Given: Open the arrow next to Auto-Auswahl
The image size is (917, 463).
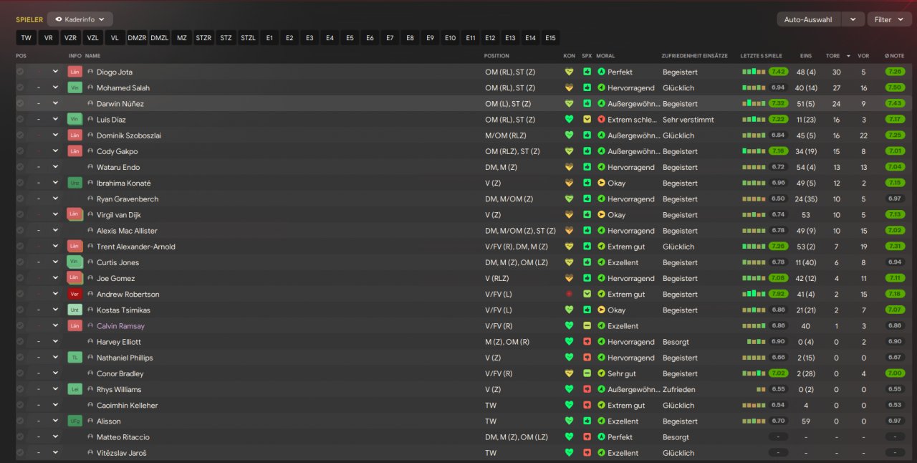Looking at the screenshot, I should [853, 19].
